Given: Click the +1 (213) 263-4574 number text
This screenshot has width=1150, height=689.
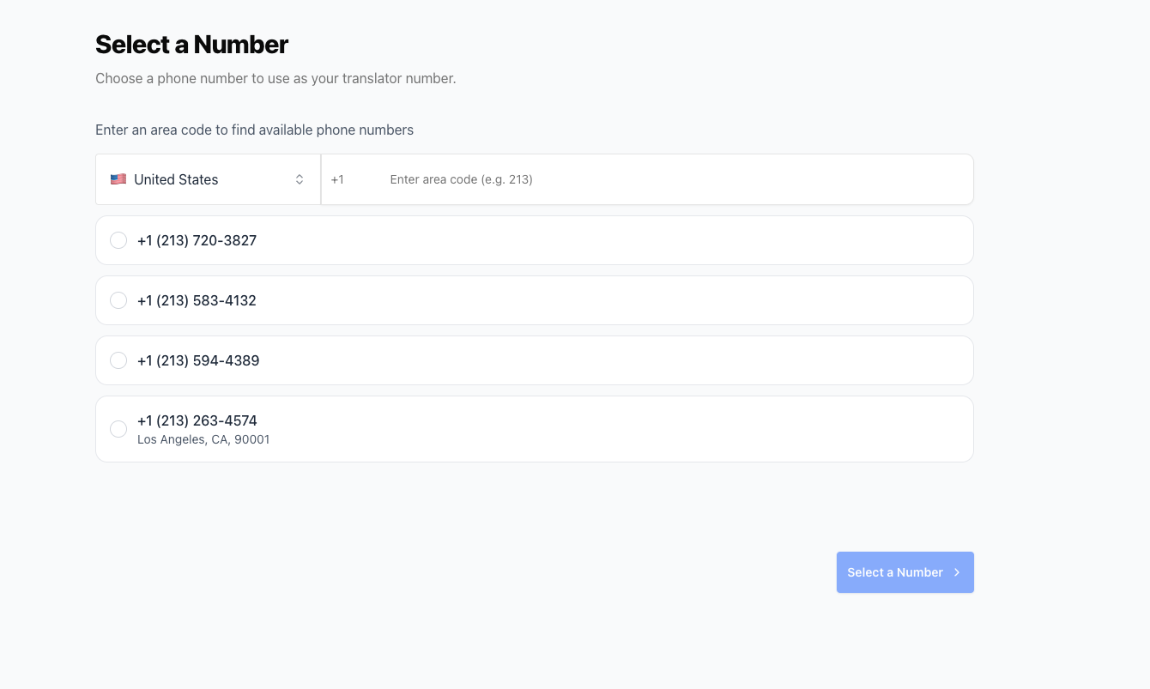Looking at the screenshot, I should (197, 420).
